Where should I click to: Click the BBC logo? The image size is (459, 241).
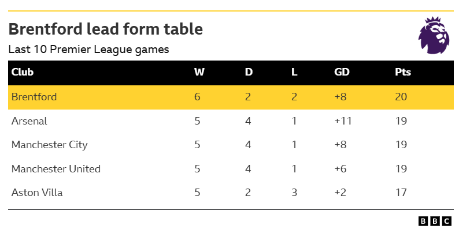pos(435,221)
